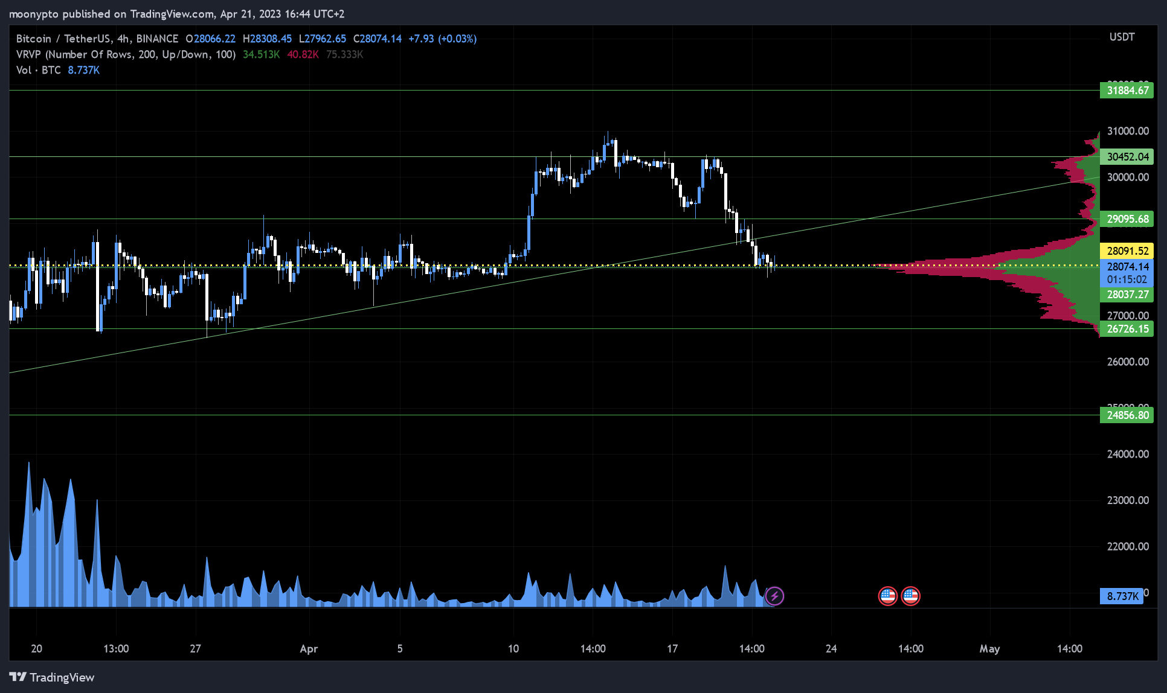Click the 31000.00 price axis tick

point(1128,131)
